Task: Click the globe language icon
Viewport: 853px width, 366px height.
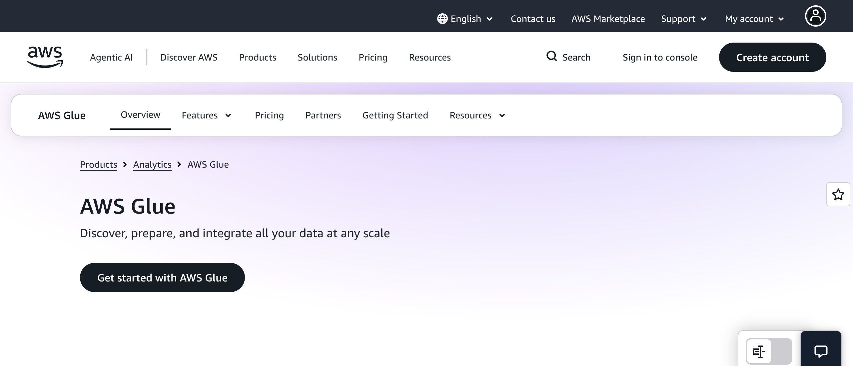Action: coord(442,19)
